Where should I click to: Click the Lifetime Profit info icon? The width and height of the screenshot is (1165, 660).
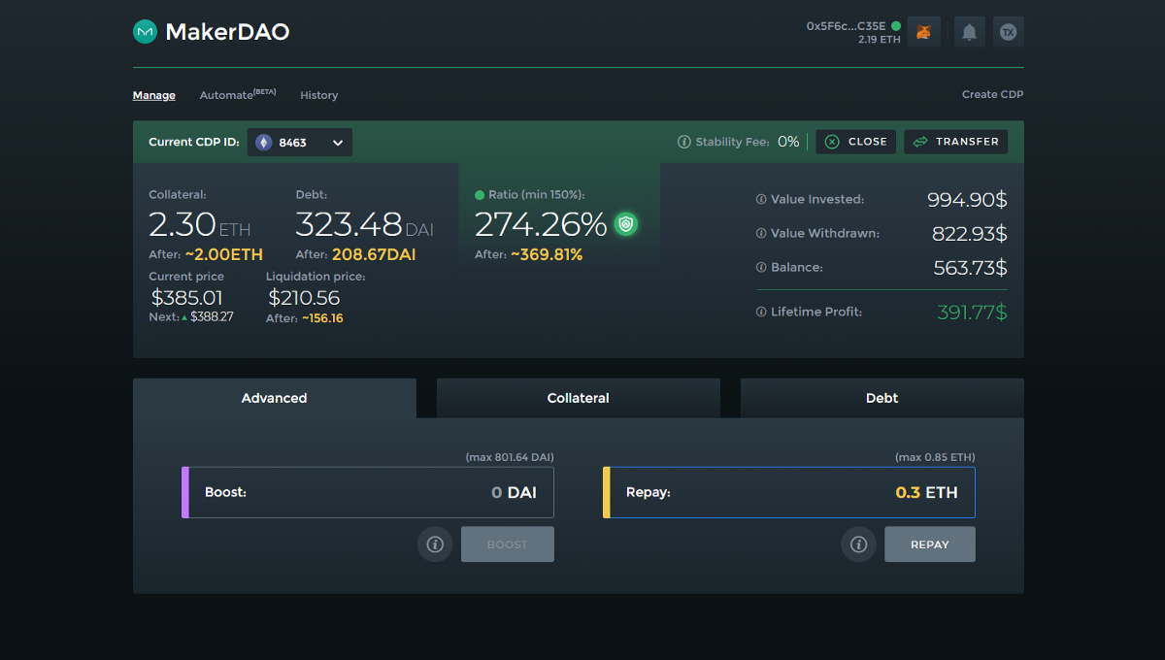coord(761,313)
